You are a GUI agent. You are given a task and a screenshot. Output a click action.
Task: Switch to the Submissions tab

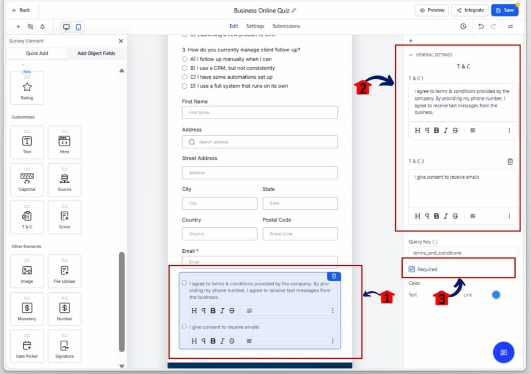286,26
